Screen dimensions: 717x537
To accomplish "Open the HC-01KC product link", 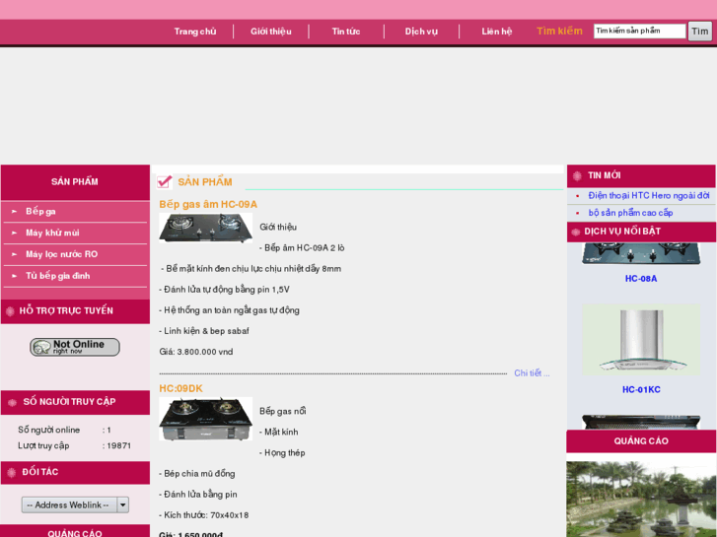I will pos(641,389).
